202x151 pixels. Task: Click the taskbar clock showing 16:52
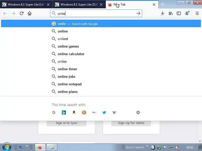[x=190, y=147]
